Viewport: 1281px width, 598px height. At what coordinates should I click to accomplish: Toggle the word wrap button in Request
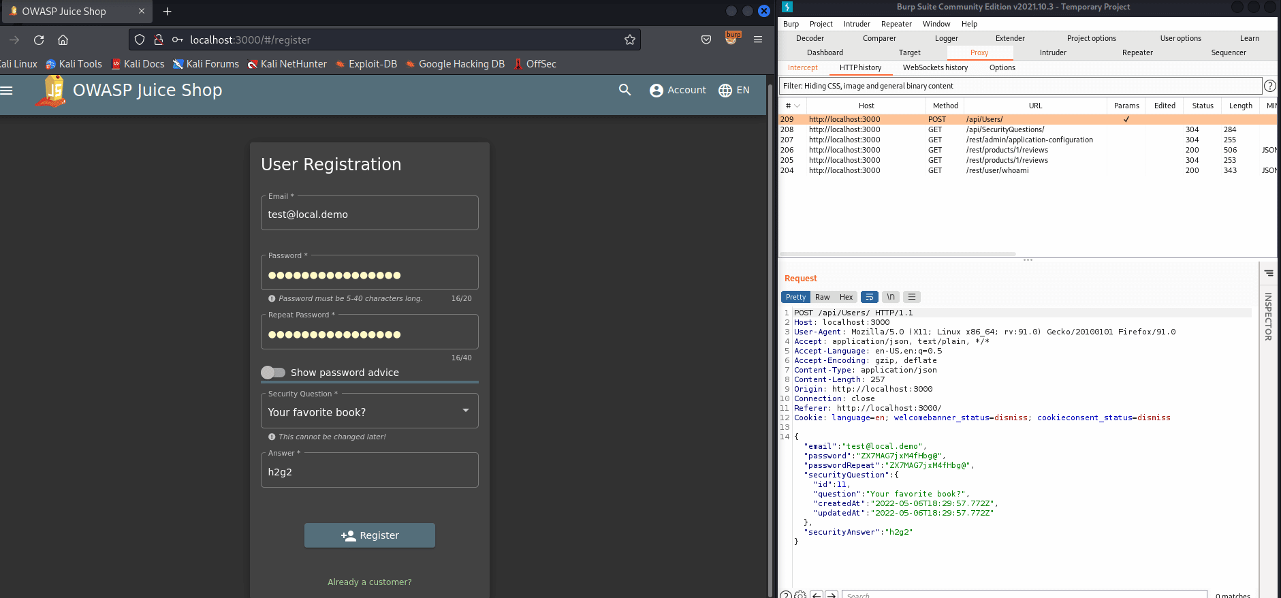click(x=869, y=297)
